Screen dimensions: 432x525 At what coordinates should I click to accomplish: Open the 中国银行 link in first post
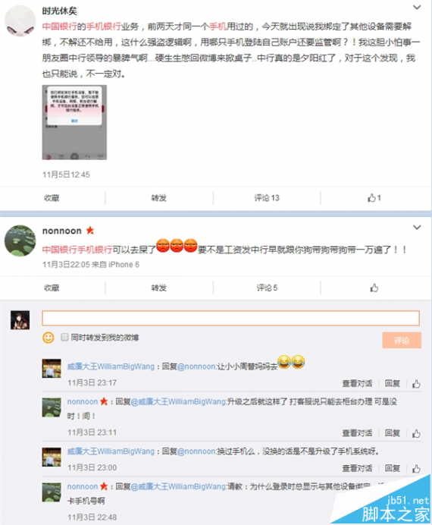[60, 27]
